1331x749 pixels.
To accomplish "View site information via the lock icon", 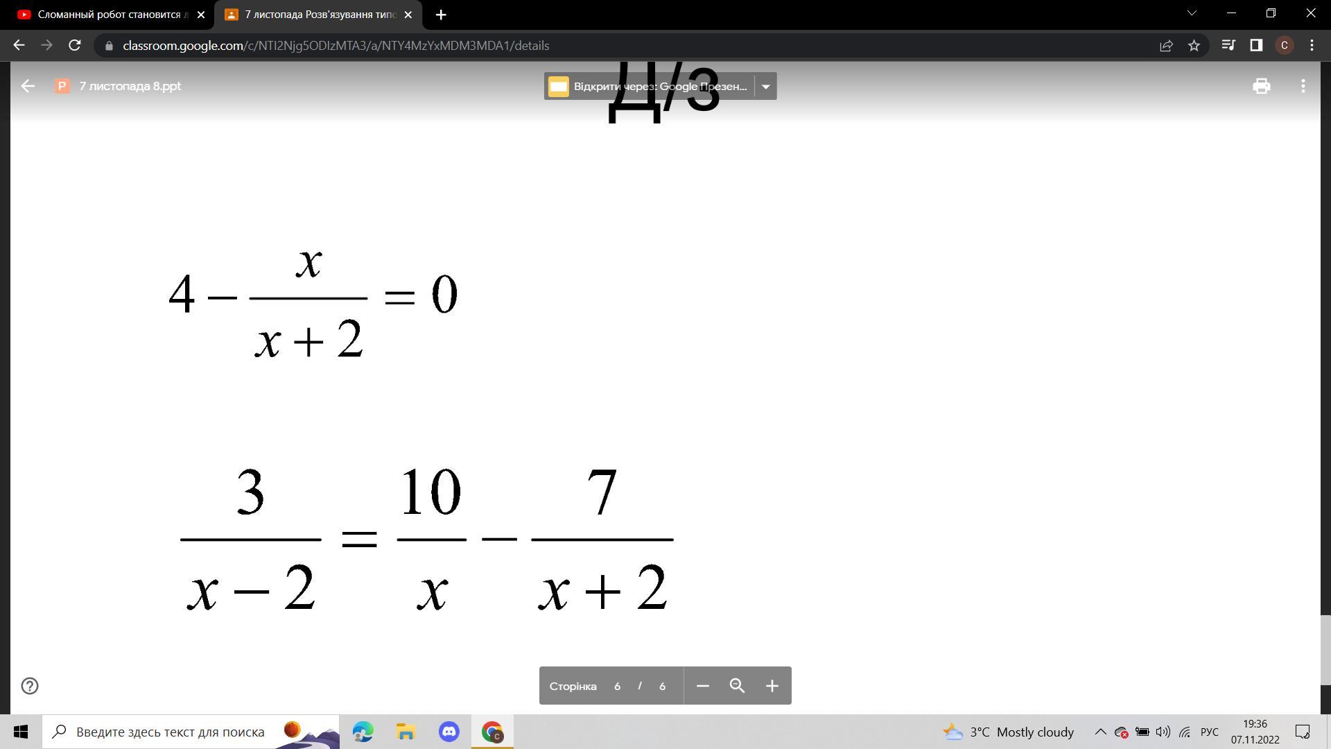I will [x=109, y=46].
